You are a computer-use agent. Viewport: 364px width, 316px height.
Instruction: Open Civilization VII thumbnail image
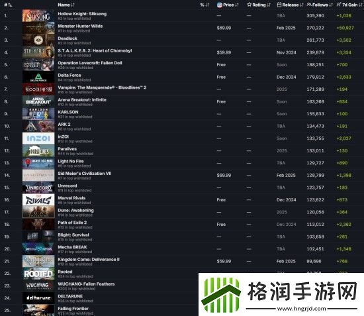pos(38,175)
